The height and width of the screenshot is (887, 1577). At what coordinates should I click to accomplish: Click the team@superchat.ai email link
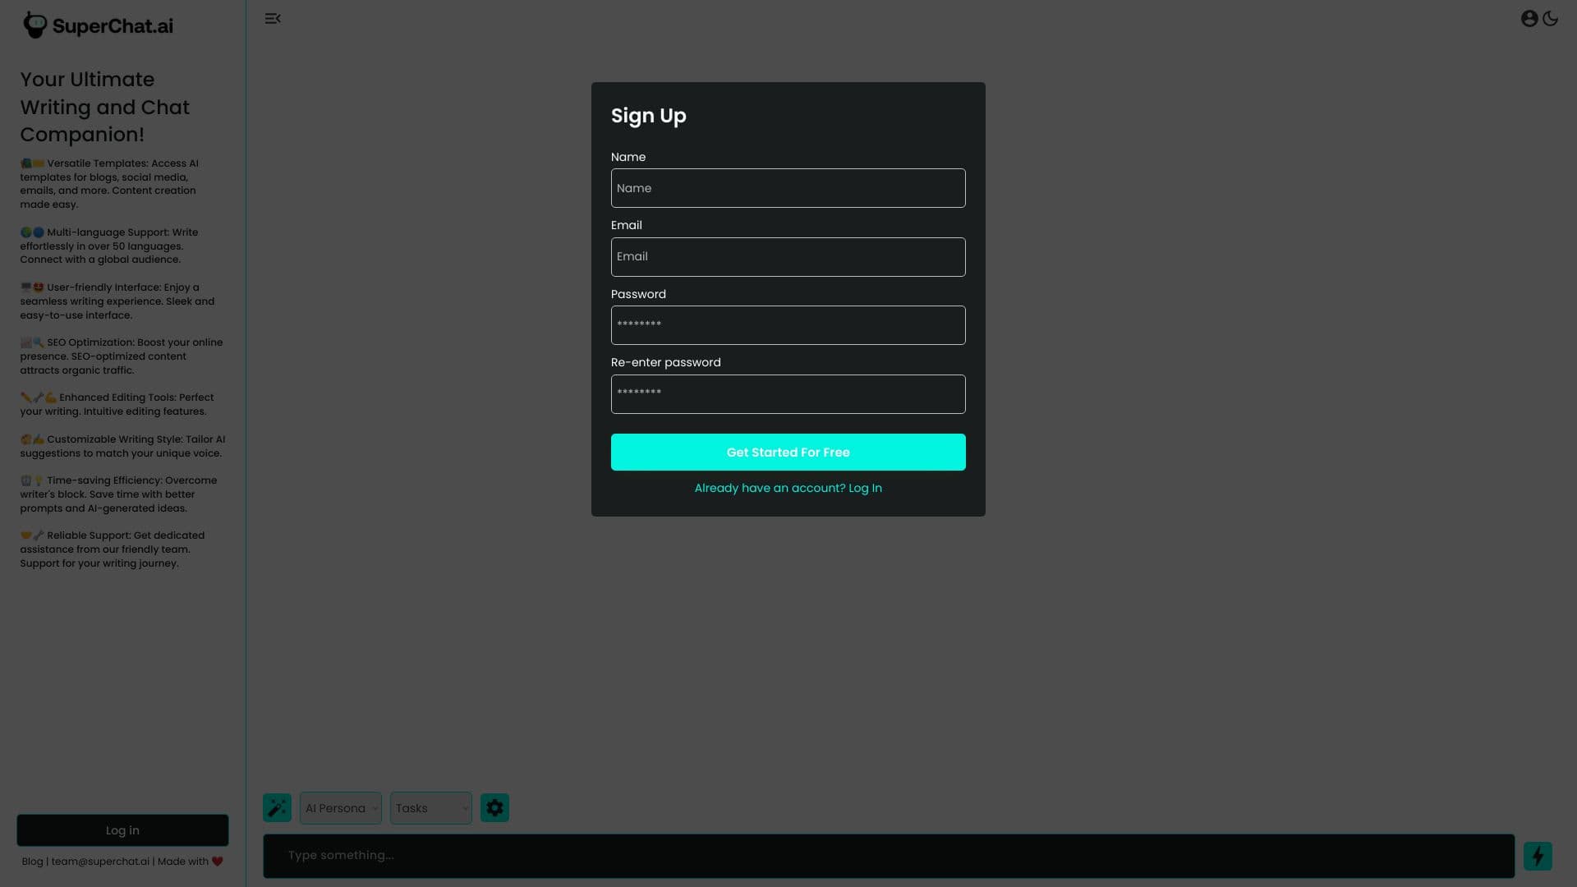coord(100,861)
